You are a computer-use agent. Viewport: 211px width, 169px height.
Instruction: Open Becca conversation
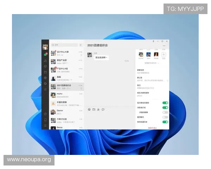click(x=66, y=127)
